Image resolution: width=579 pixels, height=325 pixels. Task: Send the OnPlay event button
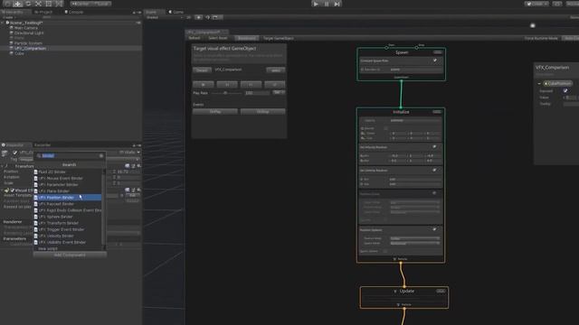[x=215, y=111]
